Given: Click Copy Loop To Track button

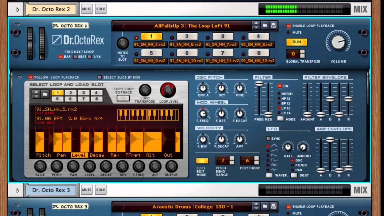Looking at the screenshot, I should 123,98.
